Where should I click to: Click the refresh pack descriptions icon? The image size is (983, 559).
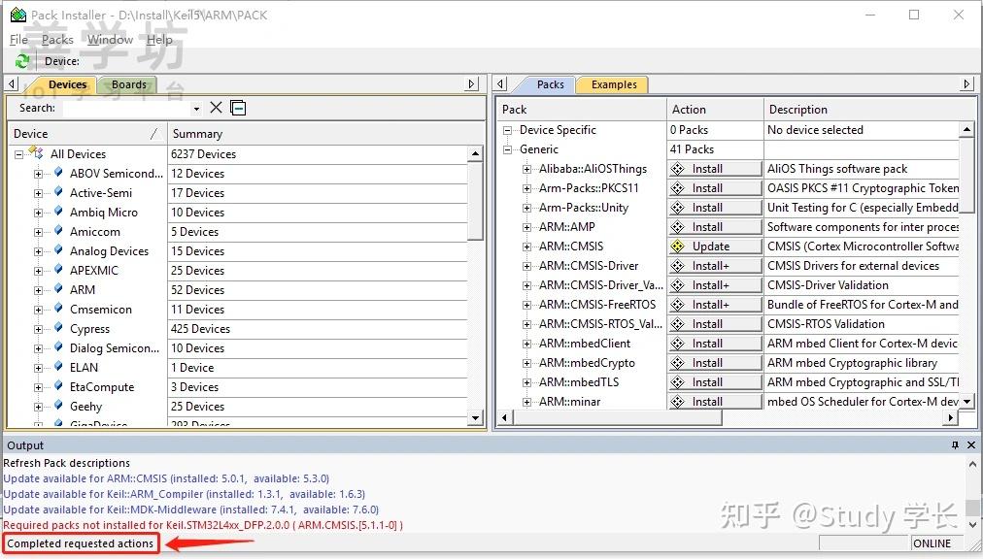point(20,60)
